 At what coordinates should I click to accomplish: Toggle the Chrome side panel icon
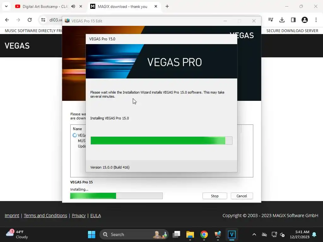pos(293,20)
